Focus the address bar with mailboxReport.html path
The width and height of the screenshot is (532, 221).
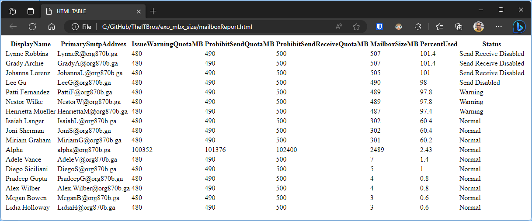(x=177, y=27)
